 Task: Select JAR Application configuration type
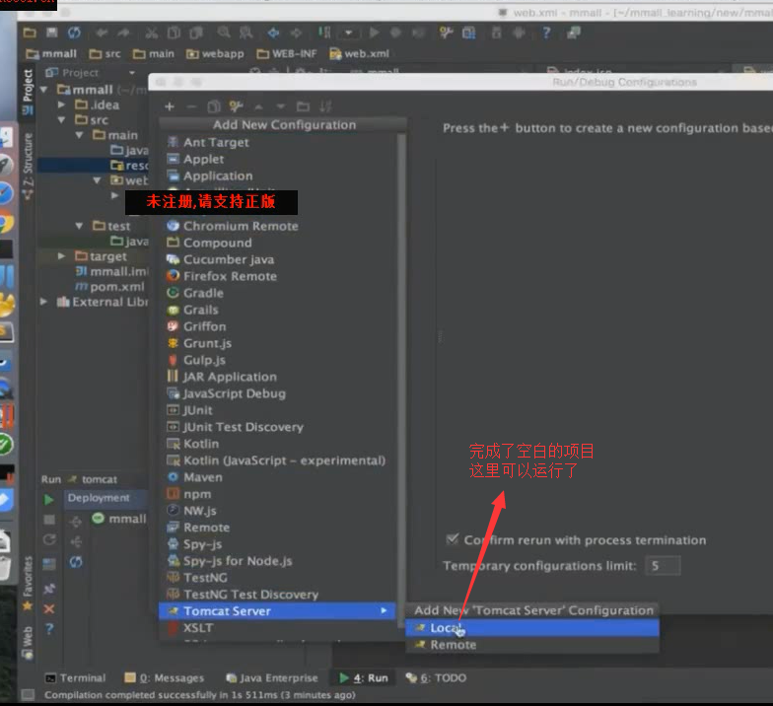[277, 377]
